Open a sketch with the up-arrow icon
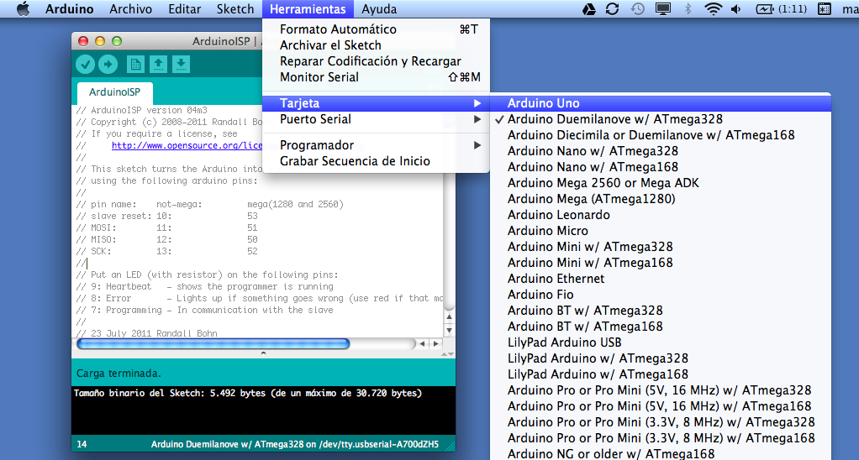The width and height of the screenshot is (859, 460). click(x=158, y=65)
